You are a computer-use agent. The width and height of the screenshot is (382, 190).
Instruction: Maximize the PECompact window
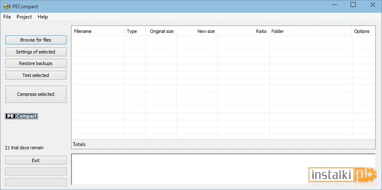pos(353,5)
